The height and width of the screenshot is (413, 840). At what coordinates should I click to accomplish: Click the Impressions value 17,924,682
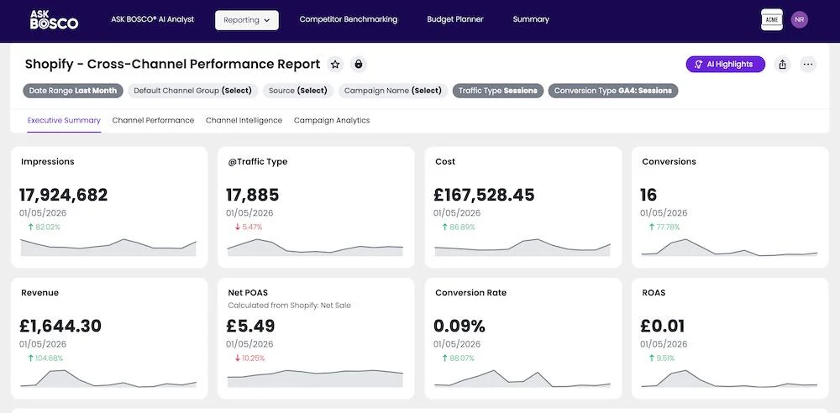click(x=64, y=195)
